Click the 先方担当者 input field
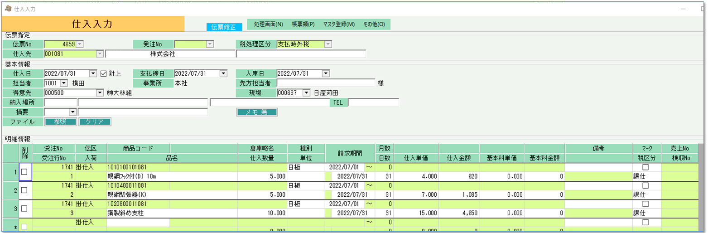The width and height of the screenshot is (708, 233). pos(326,83)
